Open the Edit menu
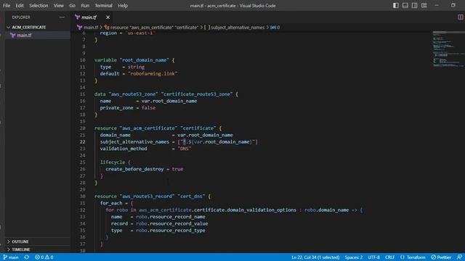 tap(20, 6)
